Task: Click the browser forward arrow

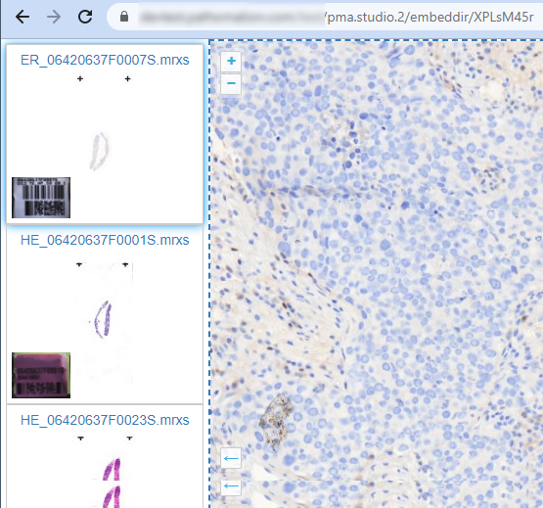Action: (x=54, y=17)
